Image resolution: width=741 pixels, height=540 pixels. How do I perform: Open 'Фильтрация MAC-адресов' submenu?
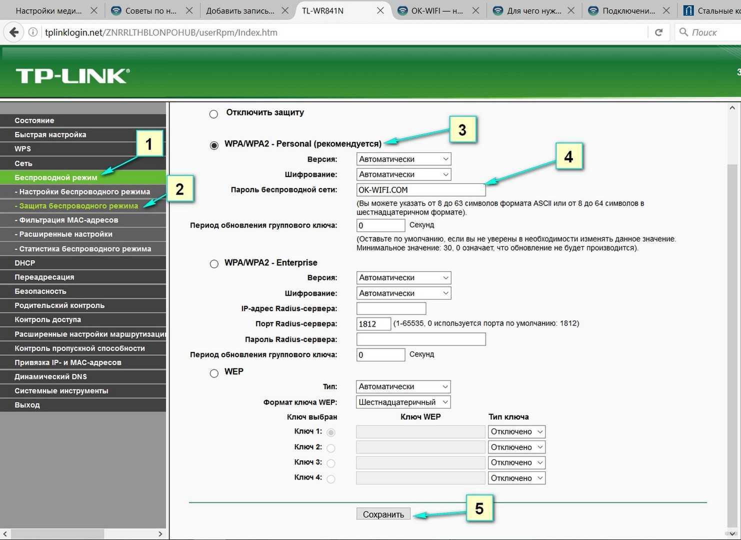click(83, 220)
